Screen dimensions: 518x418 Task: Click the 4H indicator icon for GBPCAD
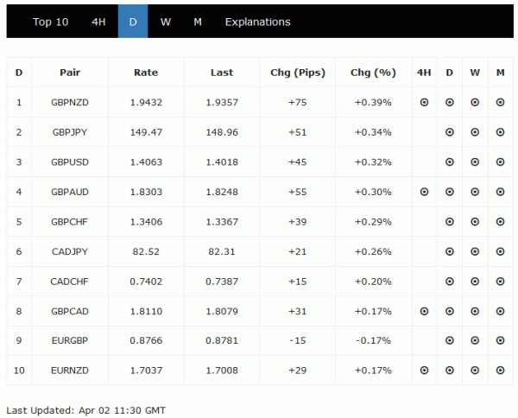tap(424, 311)
